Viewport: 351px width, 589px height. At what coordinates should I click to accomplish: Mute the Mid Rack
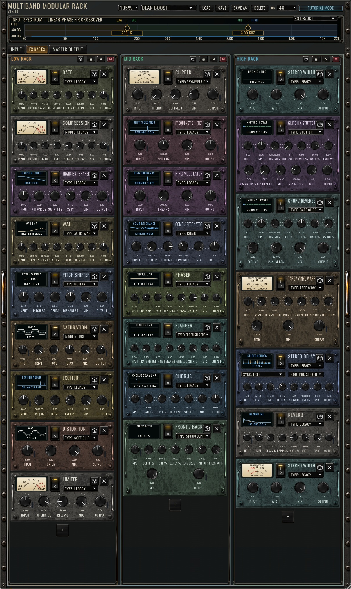[223, 59]
